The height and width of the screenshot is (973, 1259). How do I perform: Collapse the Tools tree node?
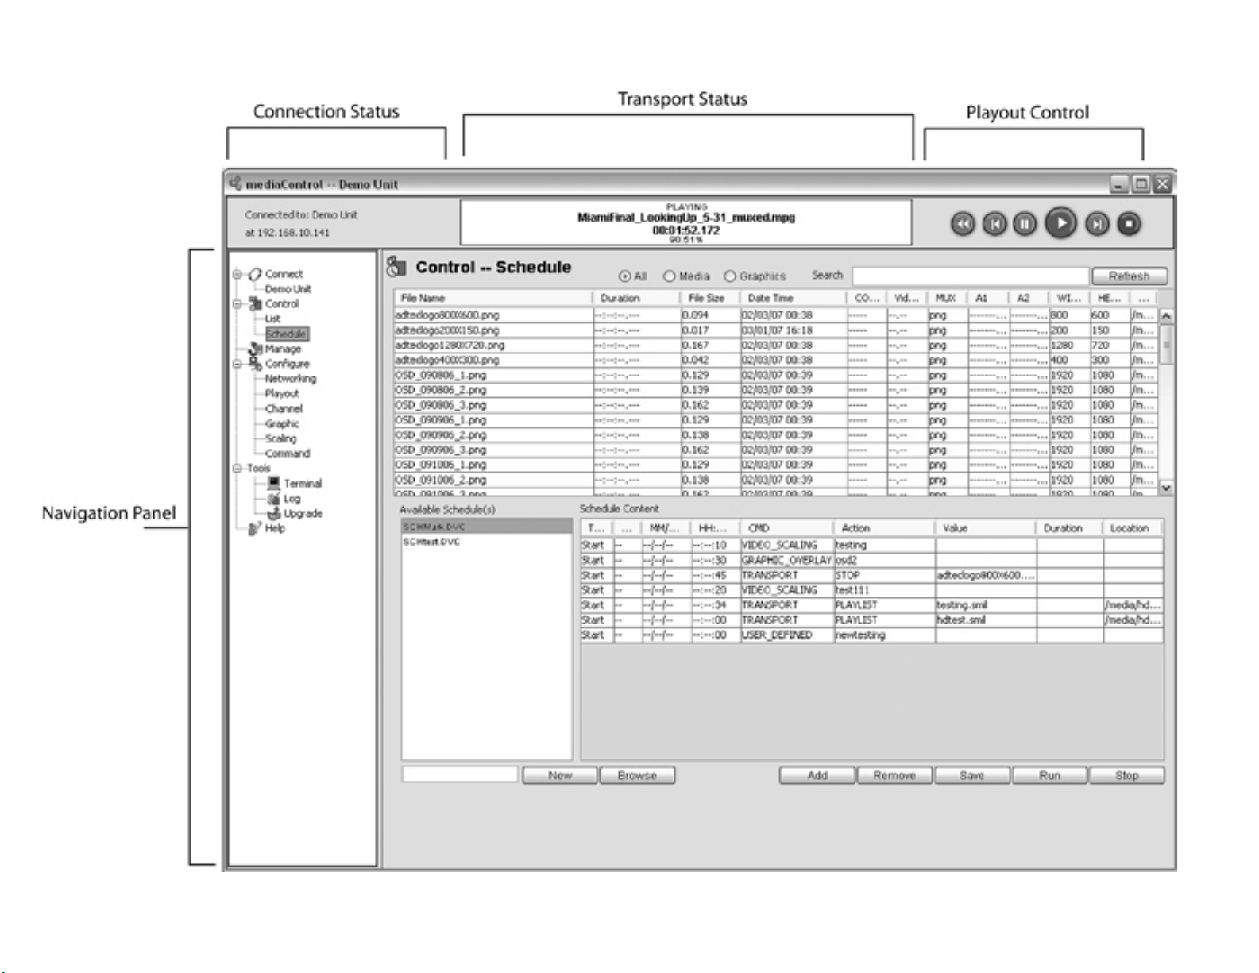tap(237, 469)
